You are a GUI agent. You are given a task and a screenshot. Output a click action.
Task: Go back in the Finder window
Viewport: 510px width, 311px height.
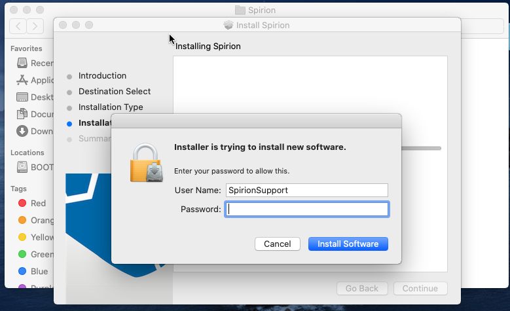point(18,26)
